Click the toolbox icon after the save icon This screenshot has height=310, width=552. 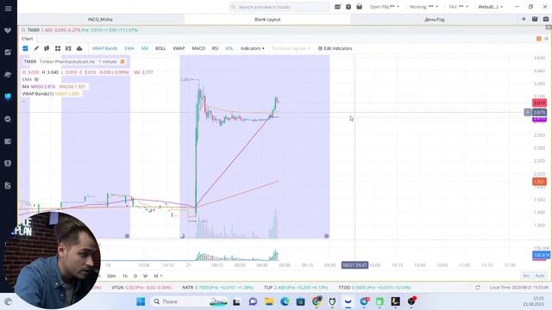pyautogui.click(x=546, y=19)
